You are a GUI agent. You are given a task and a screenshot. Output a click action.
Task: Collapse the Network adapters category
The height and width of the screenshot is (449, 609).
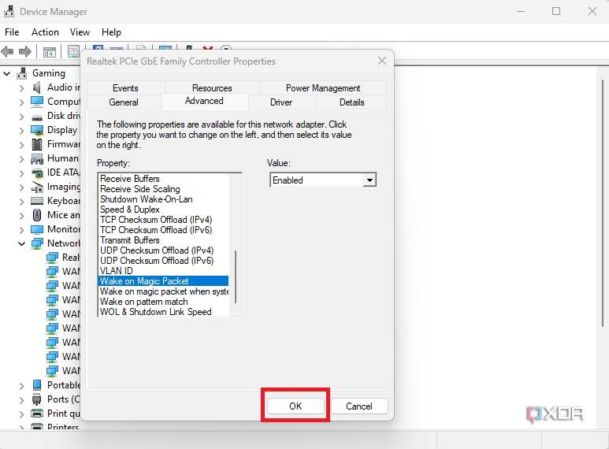coord(22,243)
